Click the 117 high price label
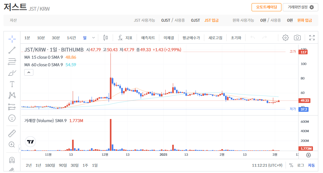Screen dimensions: 323x173 tap(303, 52)
